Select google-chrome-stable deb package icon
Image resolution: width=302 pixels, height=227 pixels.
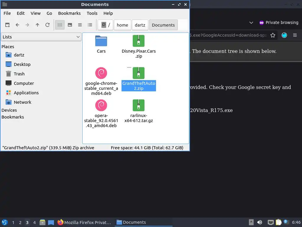click(101, 73)
